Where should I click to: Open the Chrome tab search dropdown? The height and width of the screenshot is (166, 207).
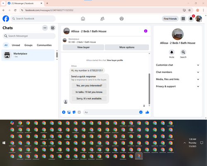[x=3, y=3]
